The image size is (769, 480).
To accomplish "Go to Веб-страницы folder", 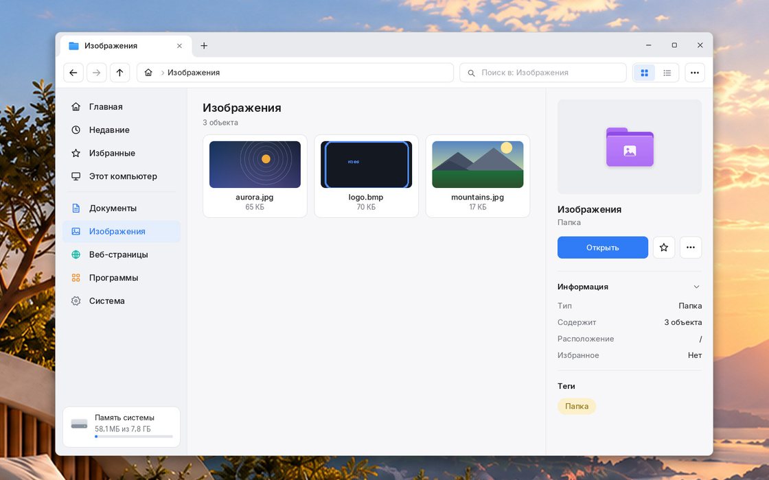I will point(122,254).
